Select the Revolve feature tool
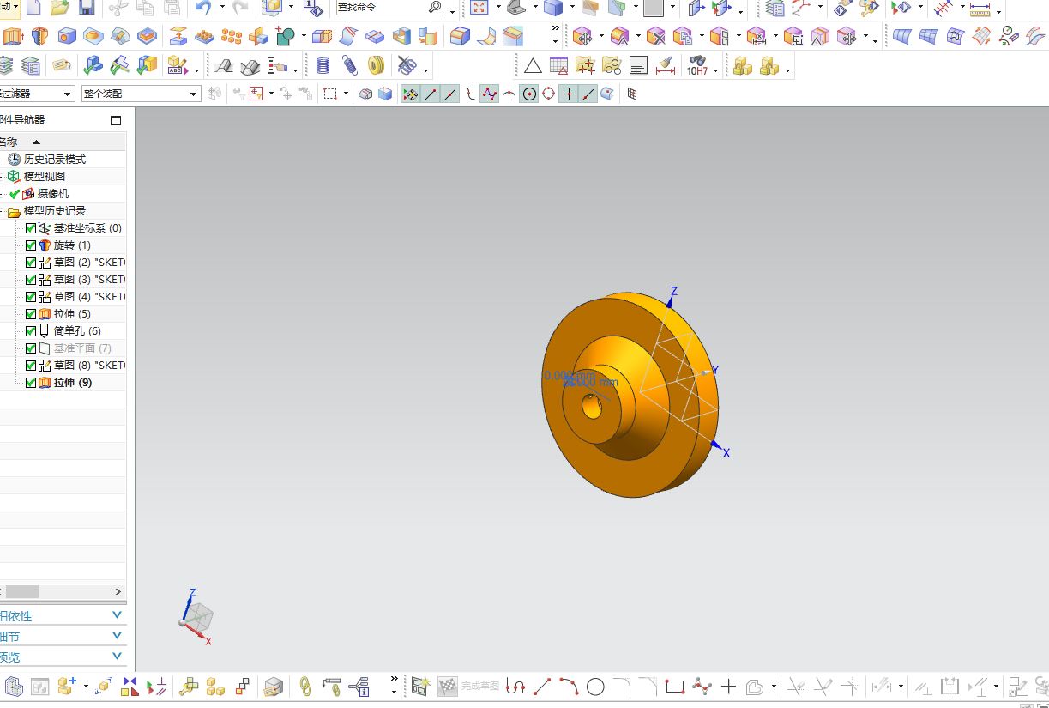The width and height of the screenshot is (1049, 708). tap(39, 37)
